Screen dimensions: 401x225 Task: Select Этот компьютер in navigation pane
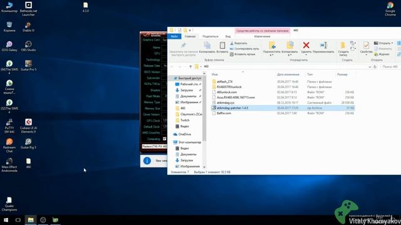187,142
